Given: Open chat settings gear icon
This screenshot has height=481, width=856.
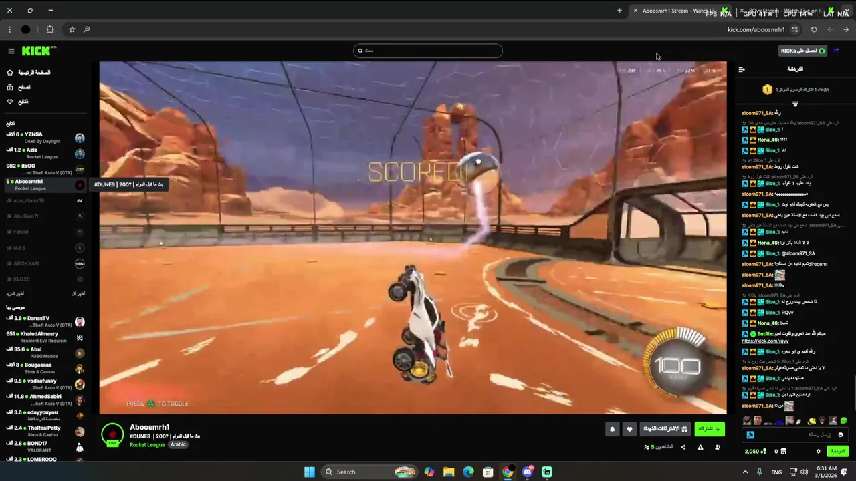Looking at the screenshot, I should coord(818,452).
